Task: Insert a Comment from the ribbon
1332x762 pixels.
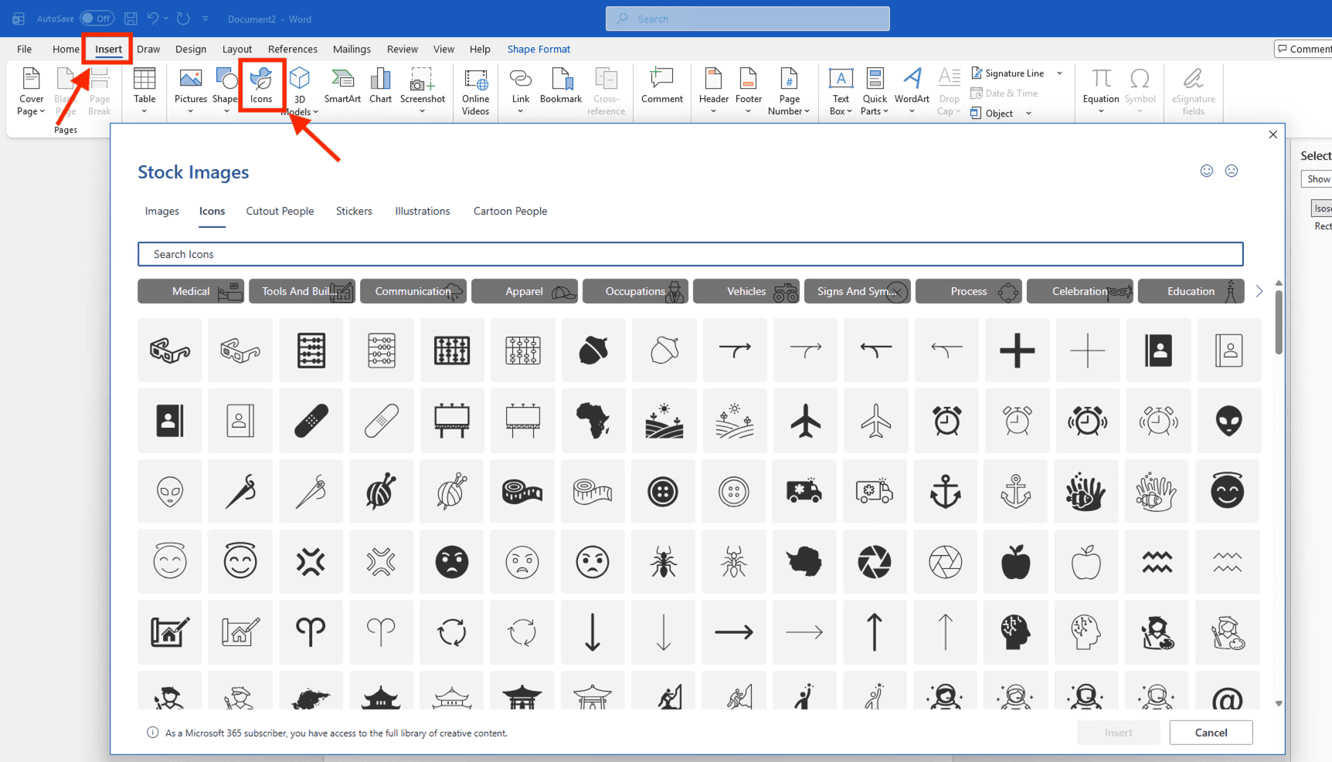Action: (662, 85)
